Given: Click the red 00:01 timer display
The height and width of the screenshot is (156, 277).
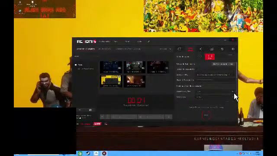Looking at the screenshot, I should (136, 101).
